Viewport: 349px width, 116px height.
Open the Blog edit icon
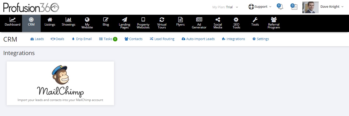pos(106,20)
